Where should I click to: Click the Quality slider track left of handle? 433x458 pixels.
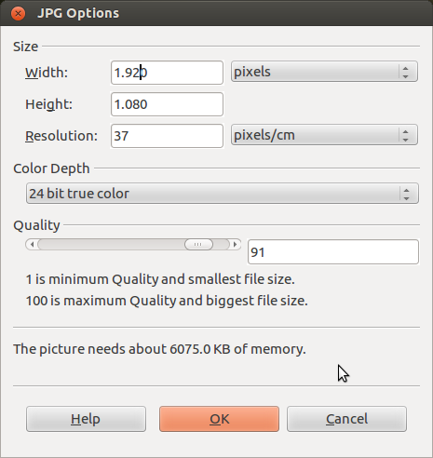111,245
